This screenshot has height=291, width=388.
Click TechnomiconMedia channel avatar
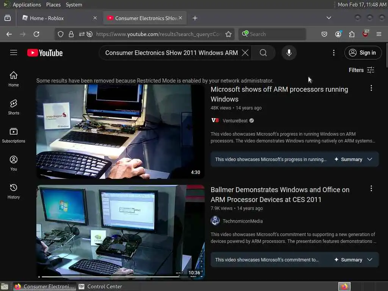click(215, 221)
